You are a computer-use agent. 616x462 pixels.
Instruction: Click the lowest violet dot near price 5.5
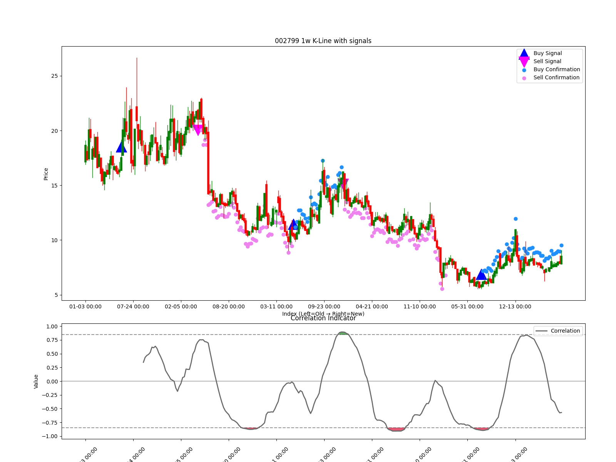[x=442, y=289]
